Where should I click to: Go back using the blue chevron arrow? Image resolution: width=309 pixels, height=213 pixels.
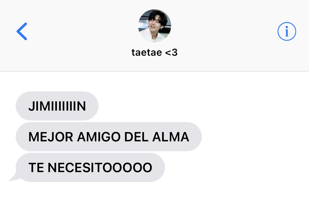22,31
